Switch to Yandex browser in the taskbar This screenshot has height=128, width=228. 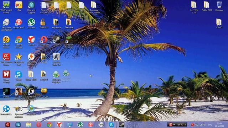(x=59, y=125)
